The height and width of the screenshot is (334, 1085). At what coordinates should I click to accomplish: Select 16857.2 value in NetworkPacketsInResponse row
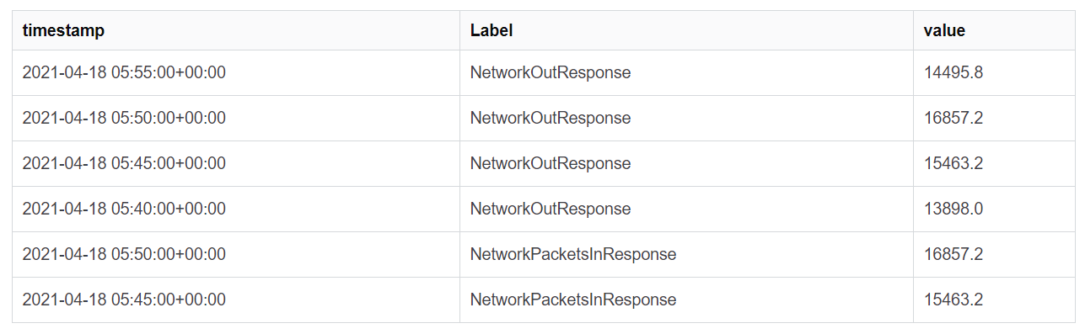[995, 254]
